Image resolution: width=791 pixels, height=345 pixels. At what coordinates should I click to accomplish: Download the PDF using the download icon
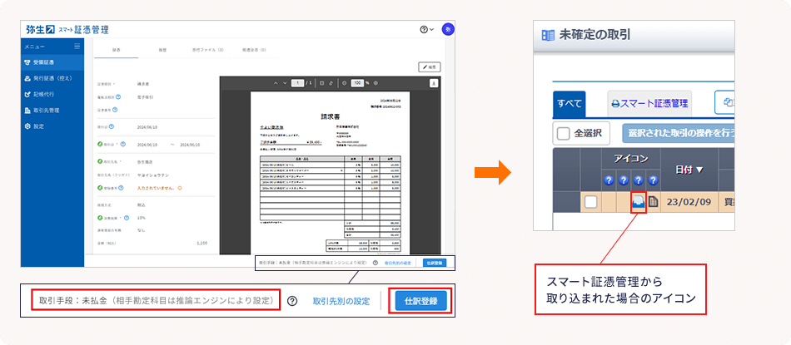pyautogui.click(x=433, y=84)
